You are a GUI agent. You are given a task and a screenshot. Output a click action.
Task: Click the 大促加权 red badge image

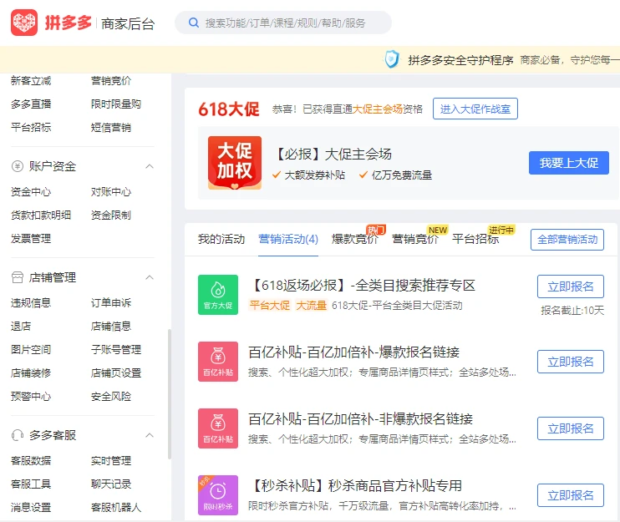(235, 163)
